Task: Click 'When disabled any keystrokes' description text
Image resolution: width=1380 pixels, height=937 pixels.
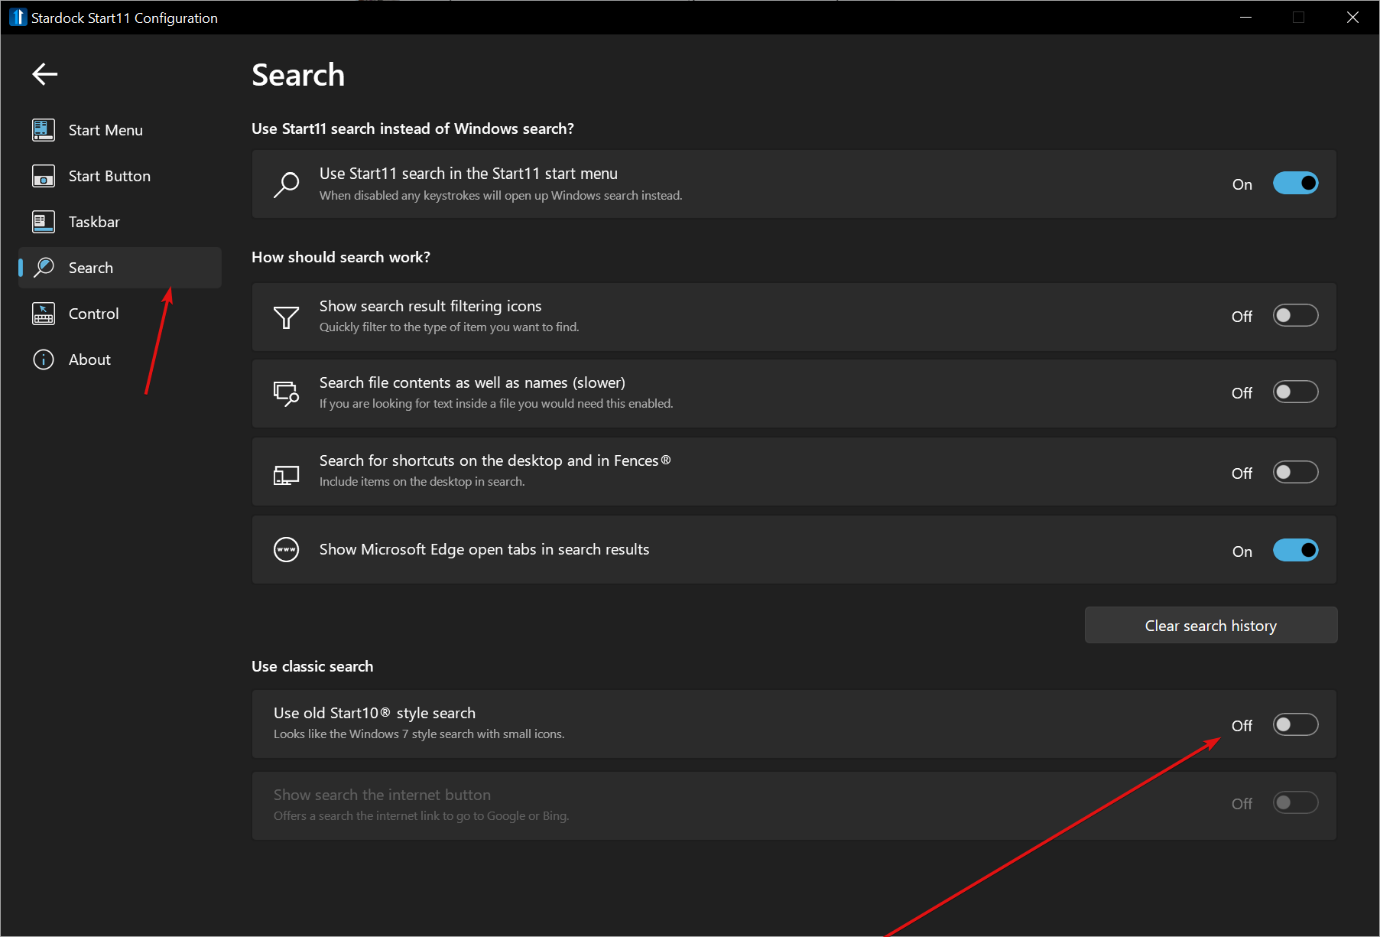Action: coord(501,195)
